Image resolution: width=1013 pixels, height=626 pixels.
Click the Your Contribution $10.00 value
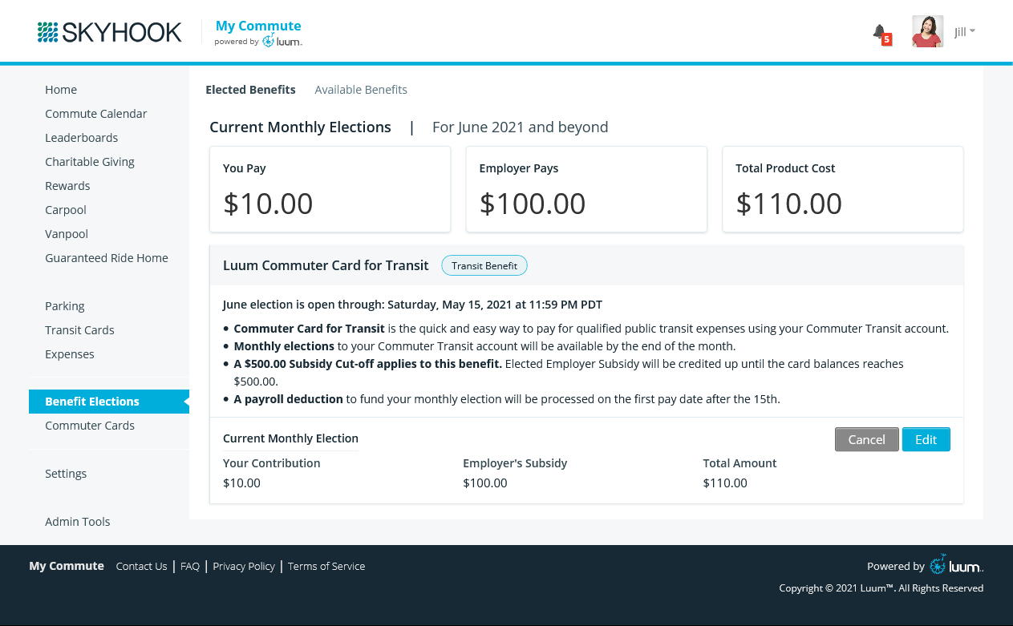pyautogui.click(x=241, y=483)
